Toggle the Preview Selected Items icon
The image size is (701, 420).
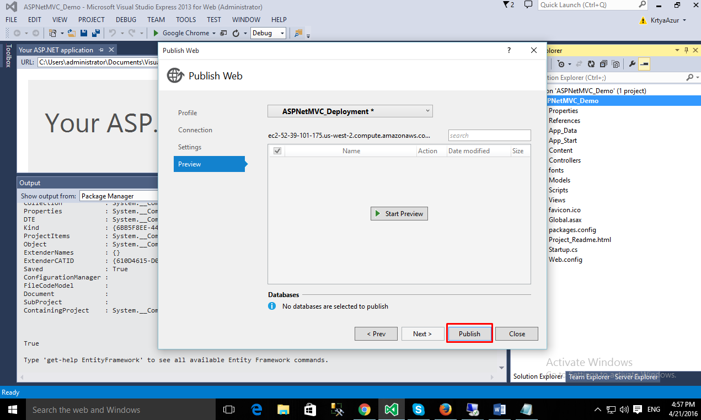[644, 64]
